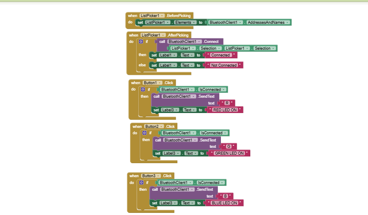Open Text dropdown in GREEN LED ON row

(191, 153)
